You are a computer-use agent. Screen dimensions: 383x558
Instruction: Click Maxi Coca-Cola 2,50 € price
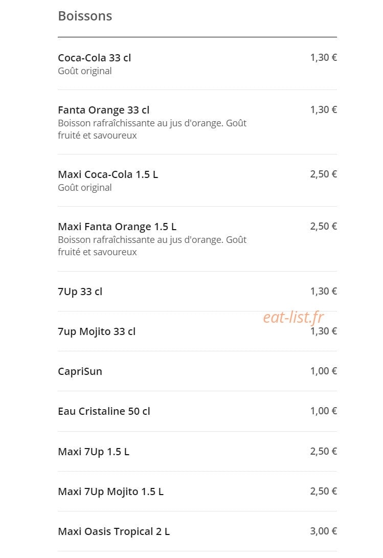point(324,174)
